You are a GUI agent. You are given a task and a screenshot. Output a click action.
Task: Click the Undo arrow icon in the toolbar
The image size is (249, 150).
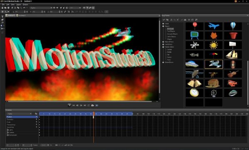(24, 8)
